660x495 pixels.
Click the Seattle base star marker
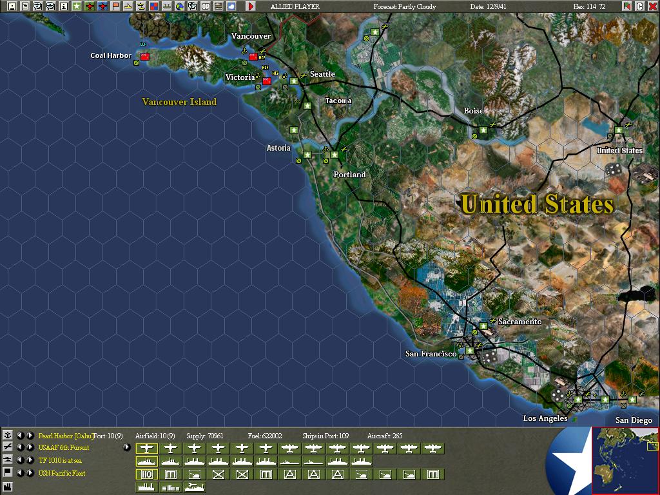coord(294,81)
